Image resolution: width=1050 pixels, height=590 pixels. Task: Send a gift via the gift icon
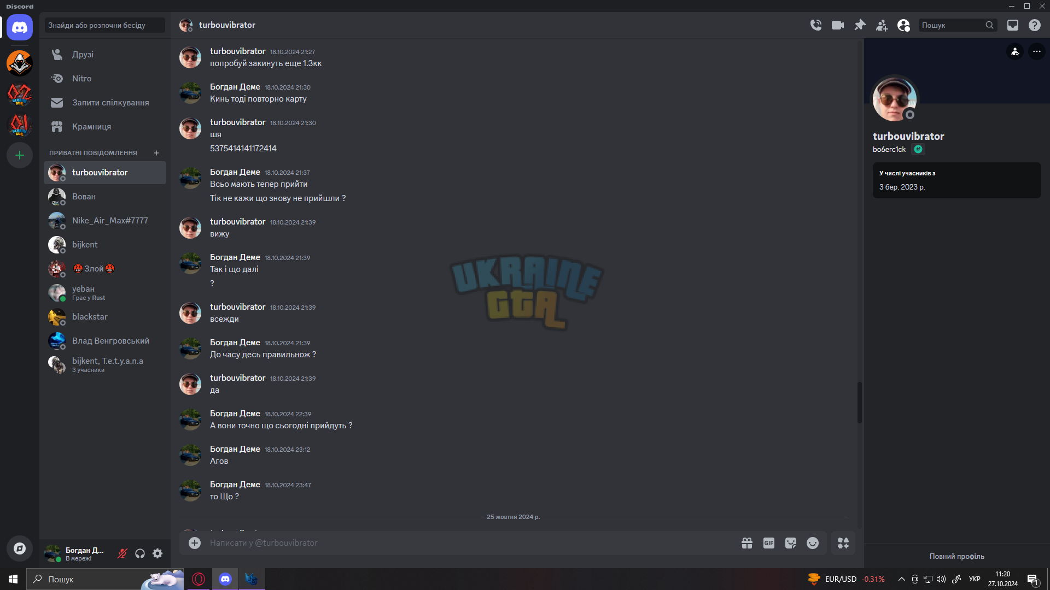point(747,543)
